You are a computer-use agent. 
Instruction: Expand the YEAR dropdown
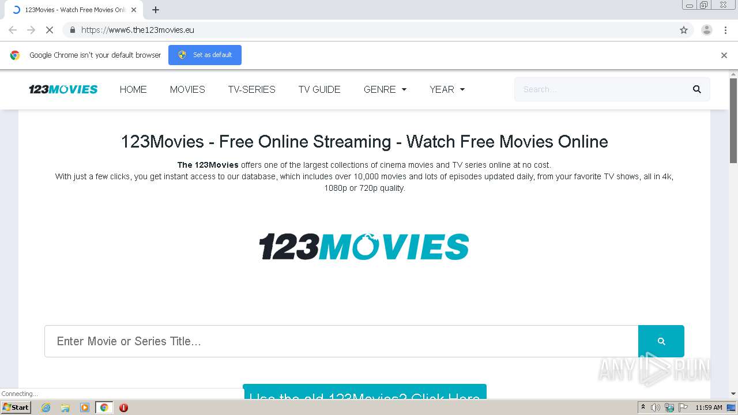pos(447,89)
